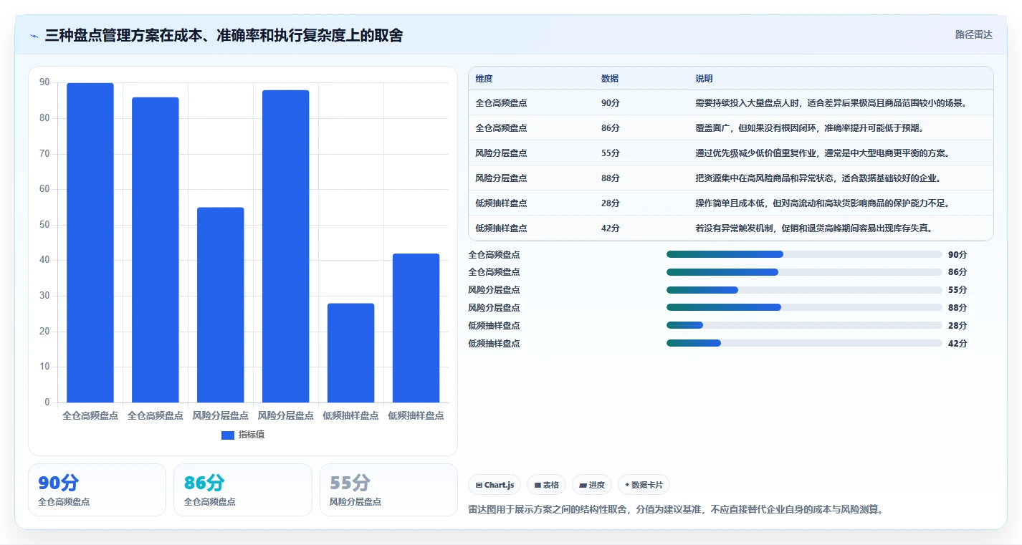
Task: Click the chart bar with value 55
Action: 221,305
